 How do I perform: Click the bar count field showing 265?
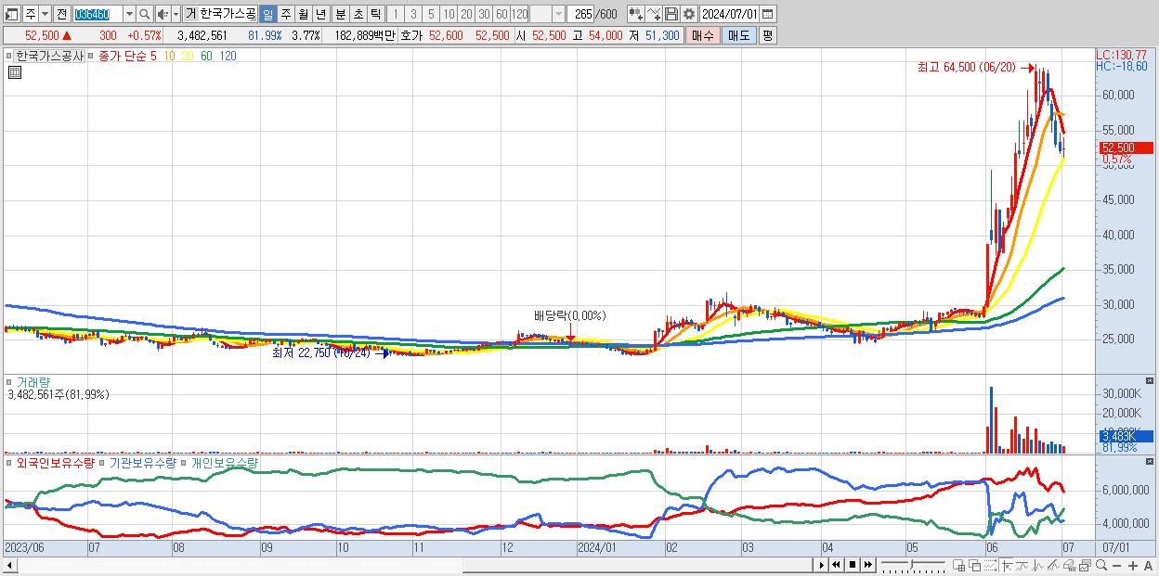click(x=580, y=14)
